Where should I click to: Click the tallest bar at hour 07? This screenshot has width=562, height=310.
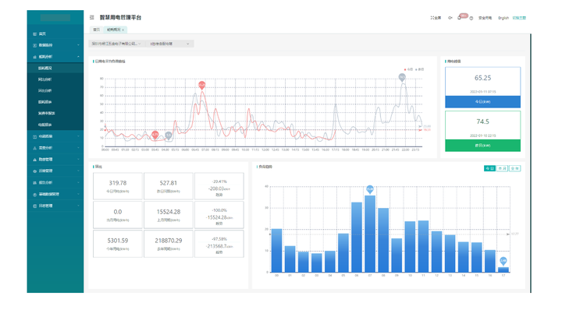370,234
